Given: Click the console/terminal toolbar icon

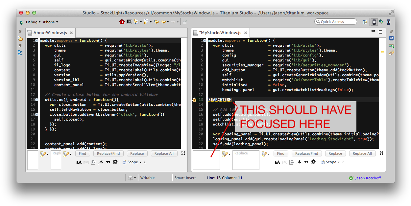Looking at the screenshot, I should click(129, 22).
